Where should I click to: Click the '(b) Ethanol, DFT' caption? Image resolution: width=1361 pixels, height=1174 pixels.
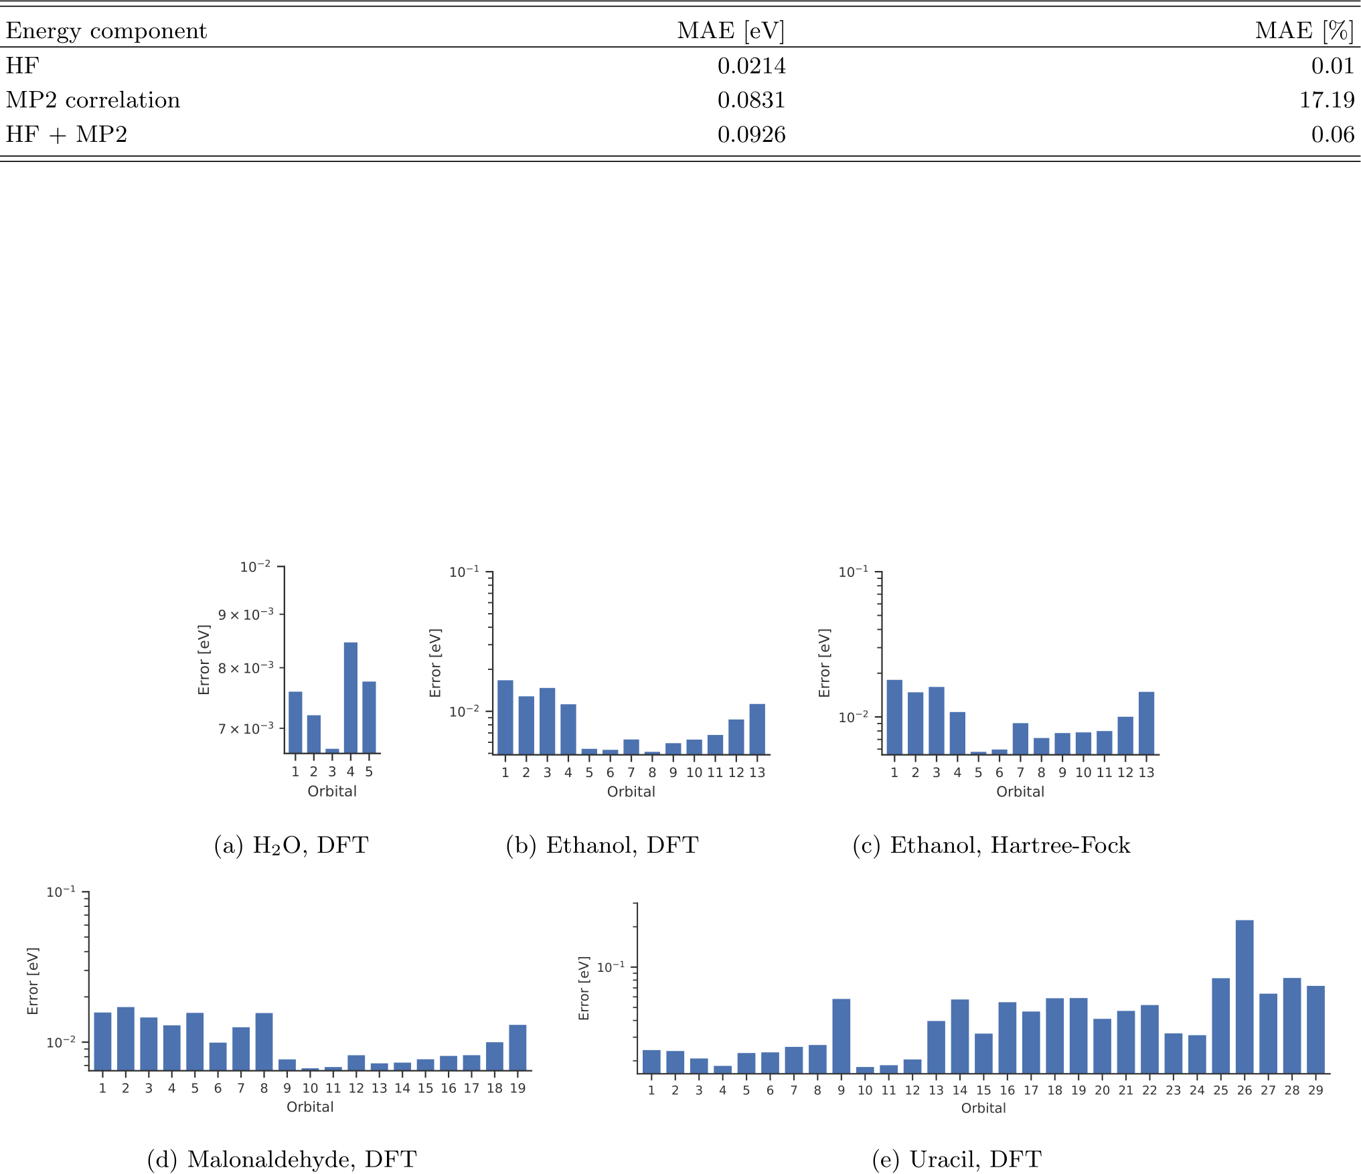[x=602, y=845]
